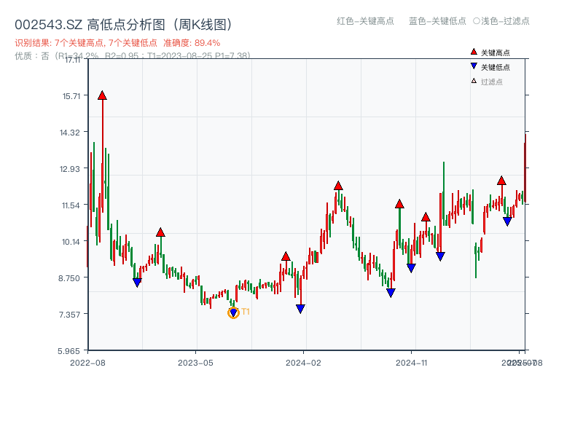The width and height of the screenshot is (583, 437).
Task: Click the 7.357 price axis label
Action: point(69,315)
